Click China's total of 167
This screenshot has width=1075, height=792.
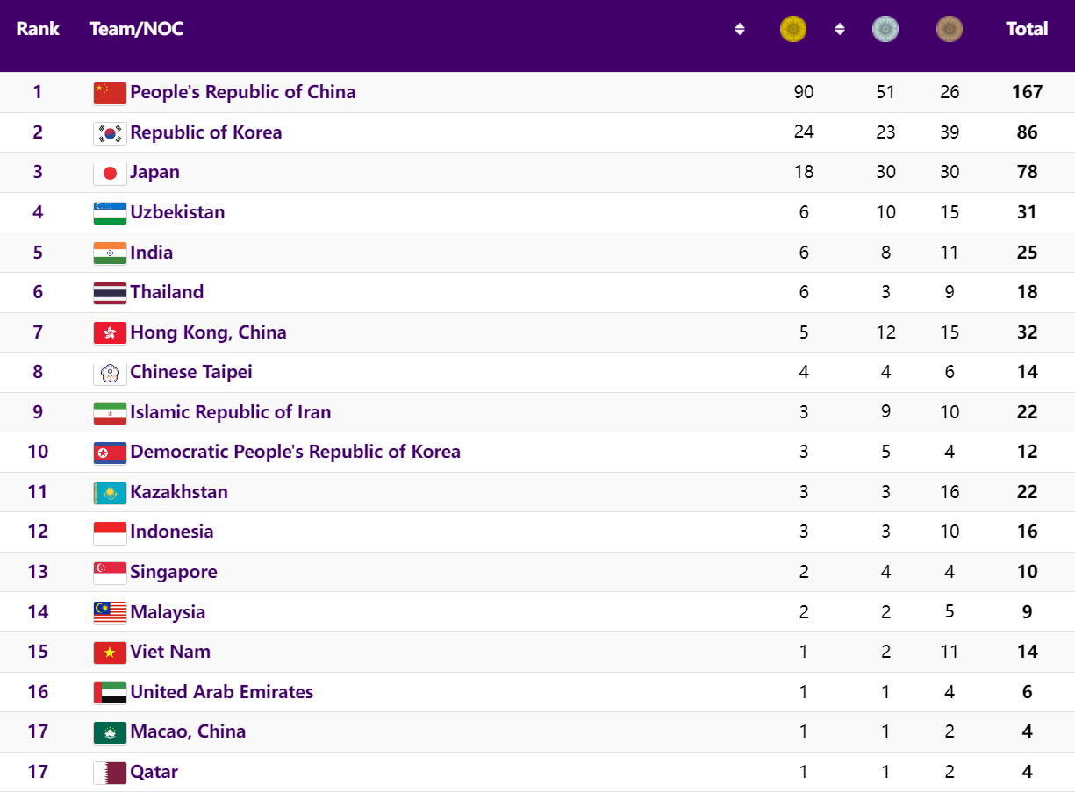[1027, 92]
